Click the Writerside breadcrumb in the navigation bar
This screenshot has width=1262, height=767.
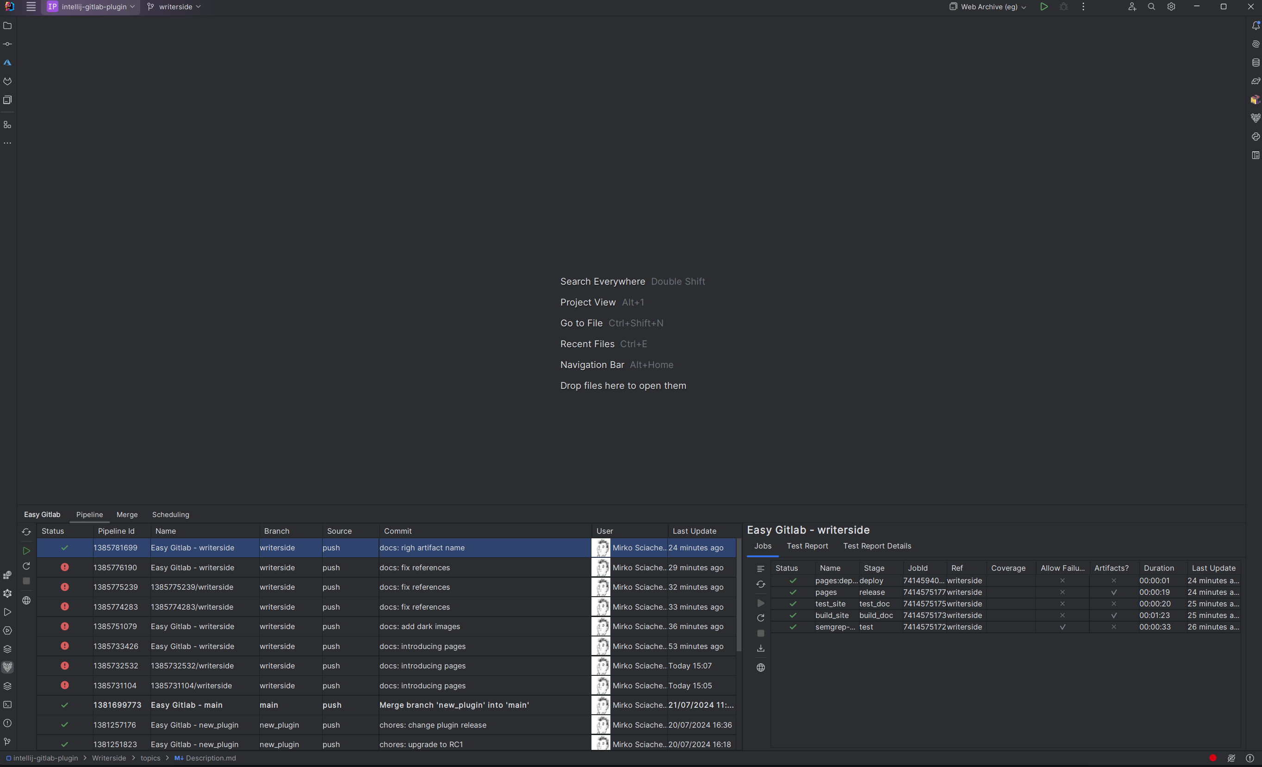109,758
